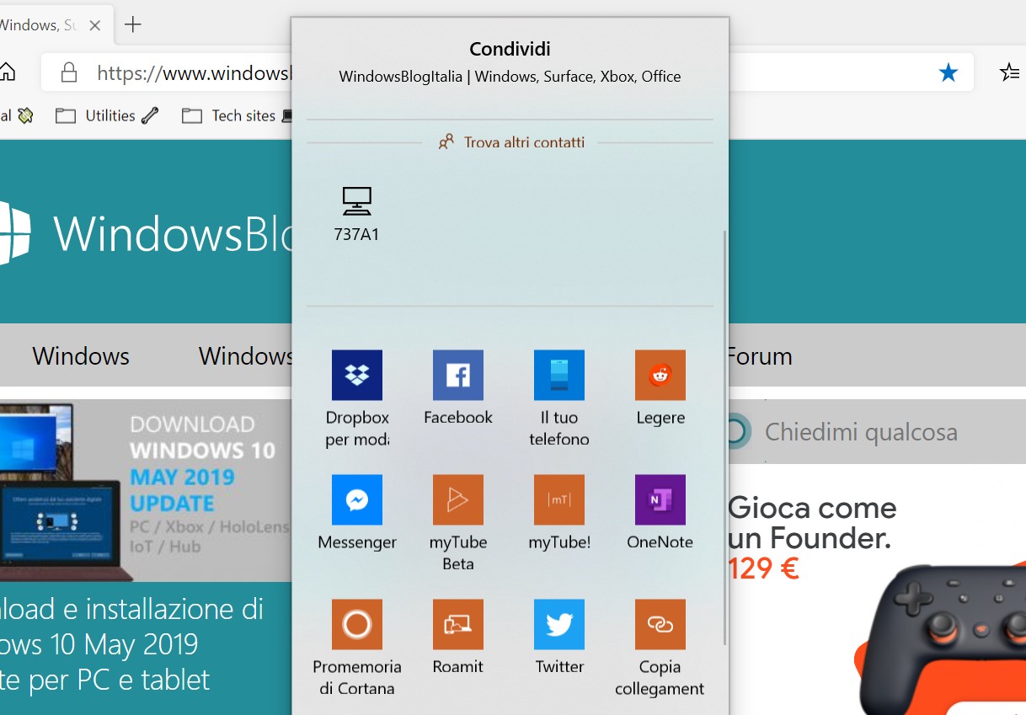Choose Copia collegamento to copy link
This screenshot has width=1026, height=715.
(660, 648)
